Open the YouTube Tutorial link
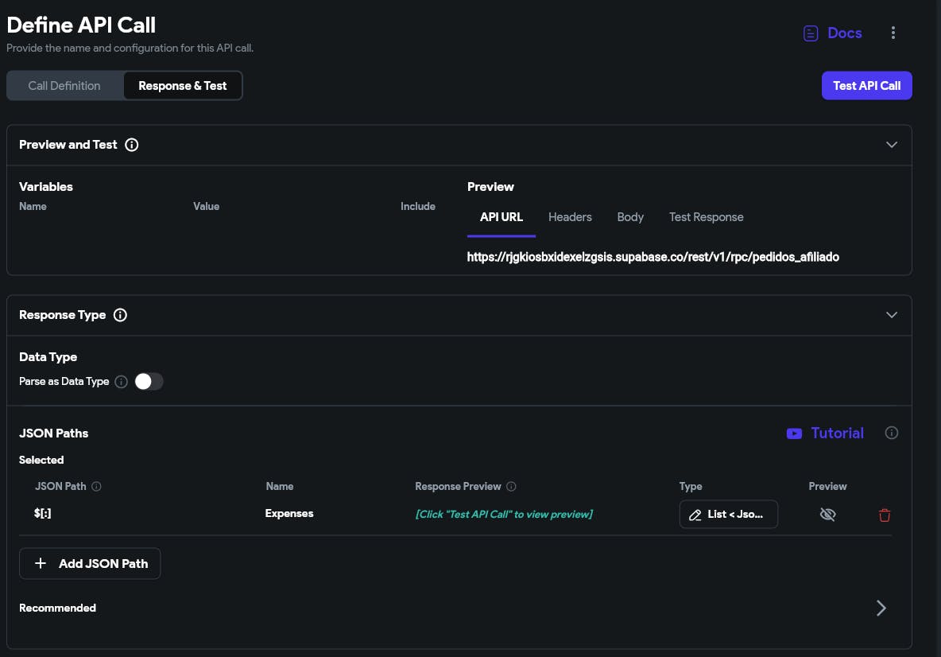Image resolution: width=941 pixels, height=657 pixels. [x=825, y=433]
